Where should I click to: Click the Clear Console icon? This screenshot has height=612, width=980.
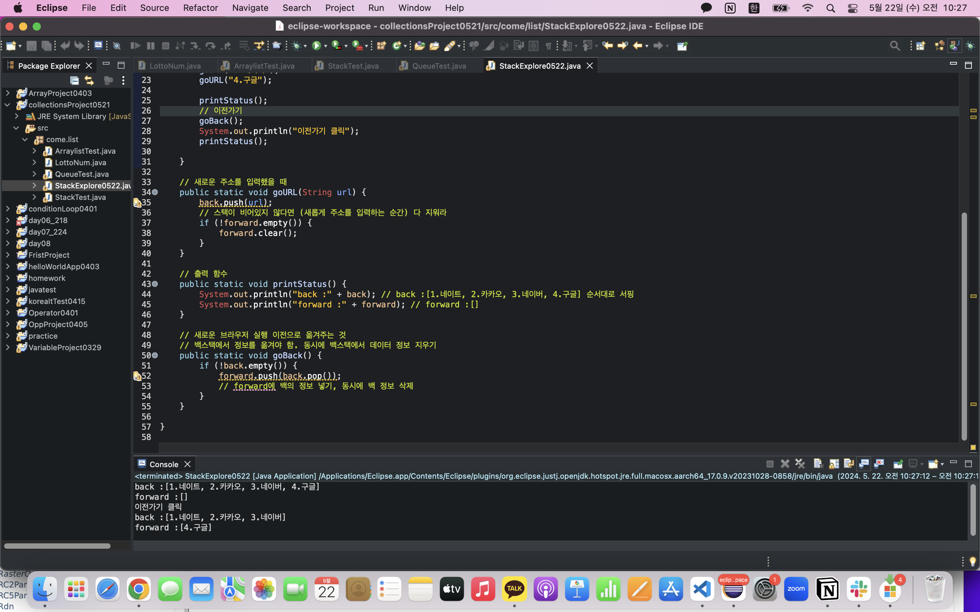click(818, 463)
